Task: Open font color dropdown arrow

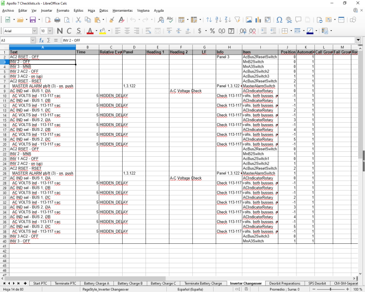Action: tap(96, 31)
